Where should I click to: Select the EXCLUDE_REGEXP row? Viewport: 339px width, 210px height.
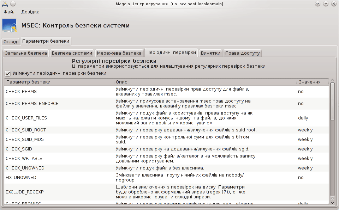pyautogui.click(x=166, y=192)
